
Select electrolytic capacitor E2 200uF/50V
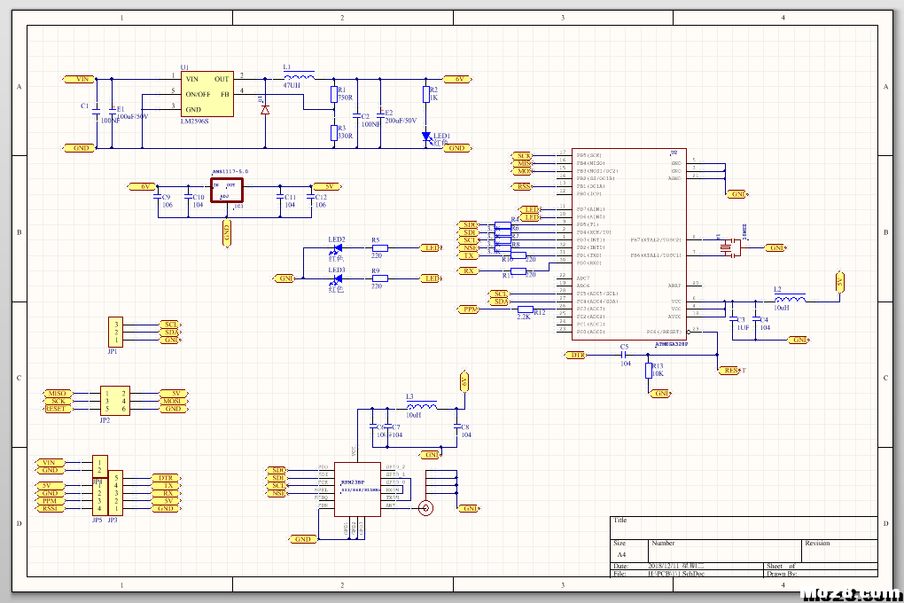point(380,114)
